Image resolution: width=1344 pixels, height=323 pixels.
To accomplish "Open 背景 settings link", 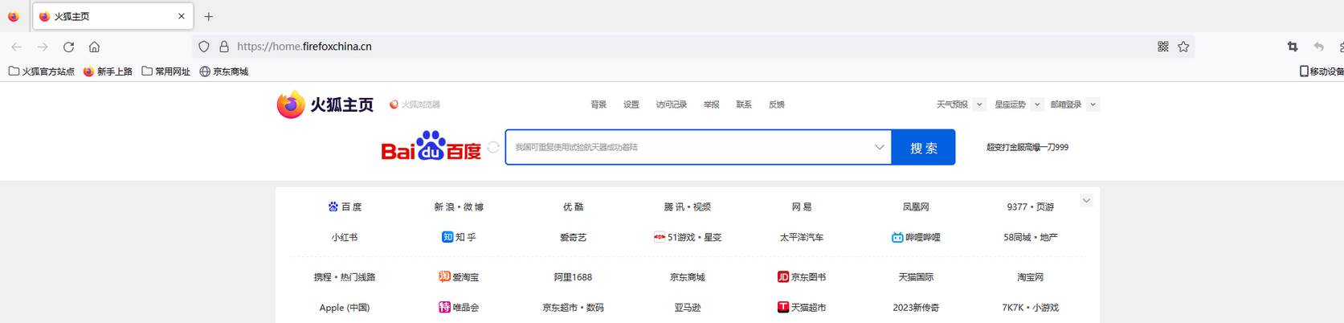I will (x=599, y=104).
